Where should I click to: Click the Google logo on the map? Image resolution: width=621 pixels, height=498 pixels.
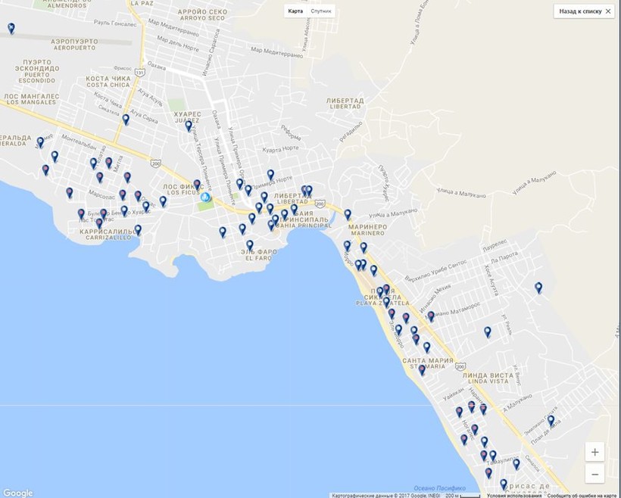click(17, 493)
